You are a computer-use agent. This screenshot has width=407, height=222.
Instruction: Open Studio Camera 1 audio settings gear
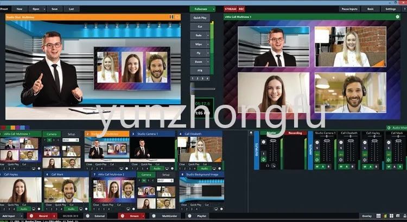[317, 142]
